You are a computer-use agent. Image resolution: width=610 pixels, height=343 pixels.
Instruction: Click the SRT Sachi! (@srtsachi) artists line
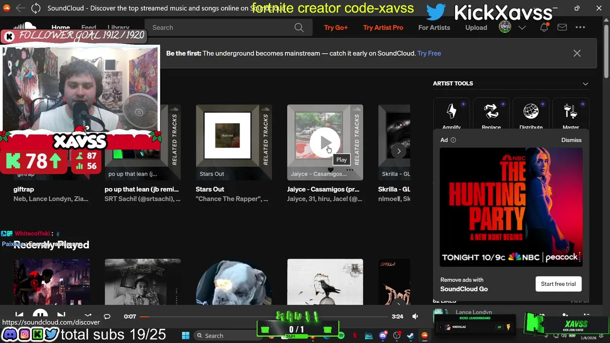coord(142,199)
